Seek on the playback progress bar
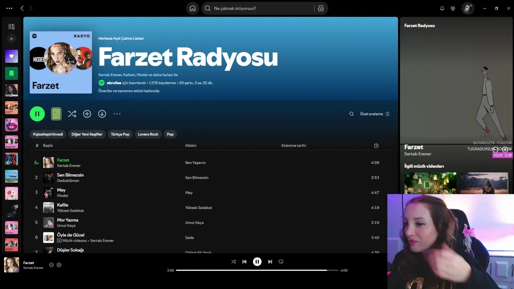The image size is (514, 289). click(257, 270)
